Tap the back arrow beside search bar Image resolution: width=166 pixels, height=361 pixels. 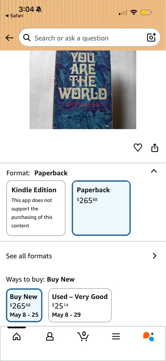pos(9,38)
